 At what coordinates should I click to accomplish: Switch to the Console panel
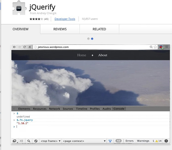pos(119,109)
